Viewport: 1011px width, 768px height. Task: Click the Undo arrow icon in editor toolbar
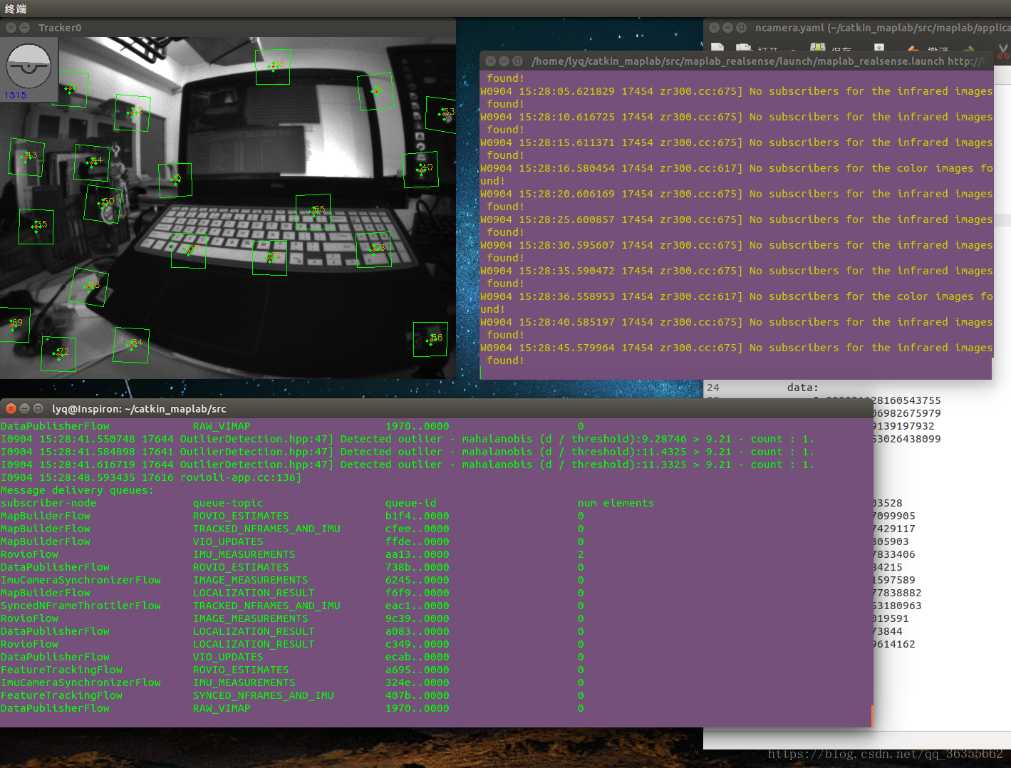pyautogui.click(x=913, y=48)
